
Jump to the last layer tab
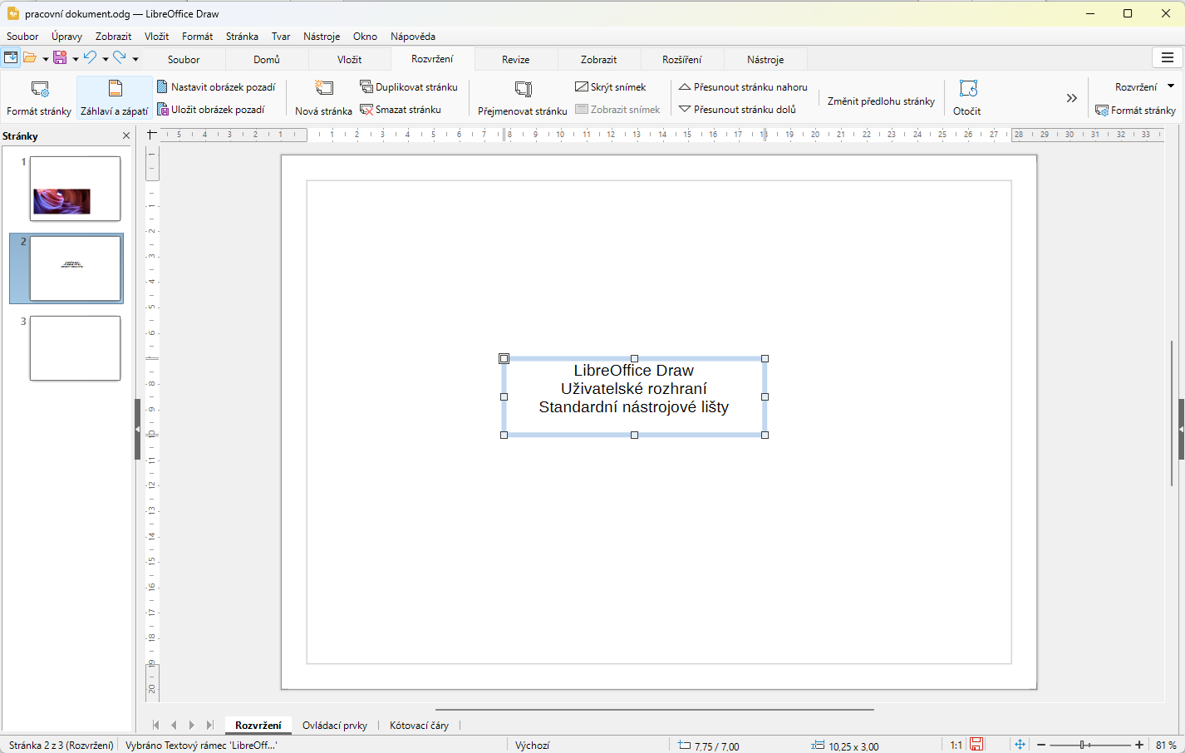click(x=210, y=726)
